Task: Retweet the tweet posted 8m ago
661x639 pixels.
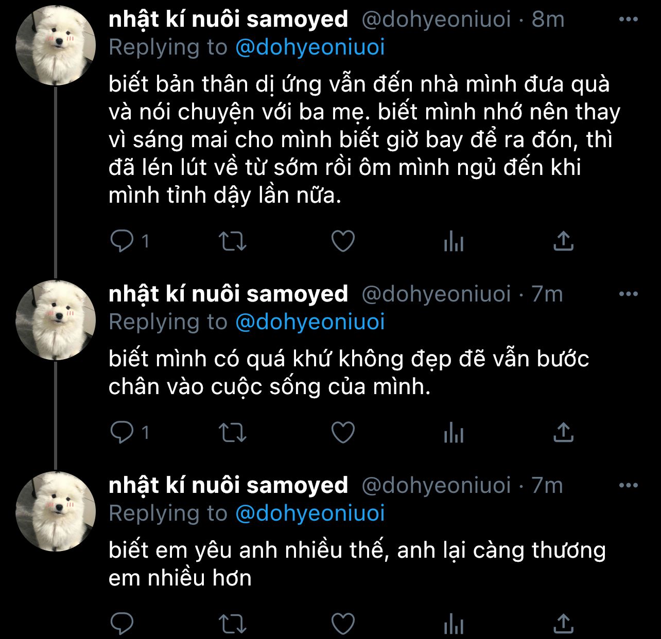Action: [233, 241]
